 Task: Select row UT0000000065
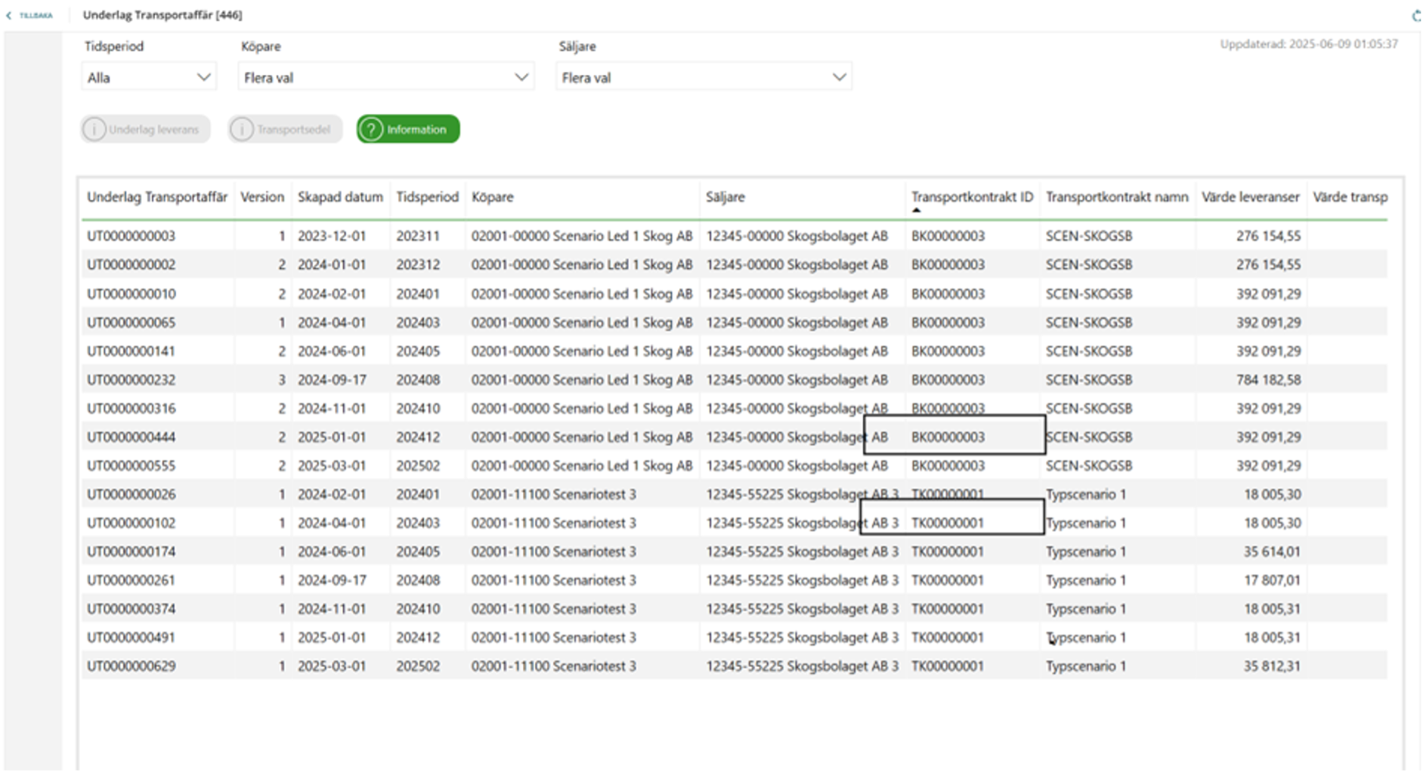(x=735, y=322)
